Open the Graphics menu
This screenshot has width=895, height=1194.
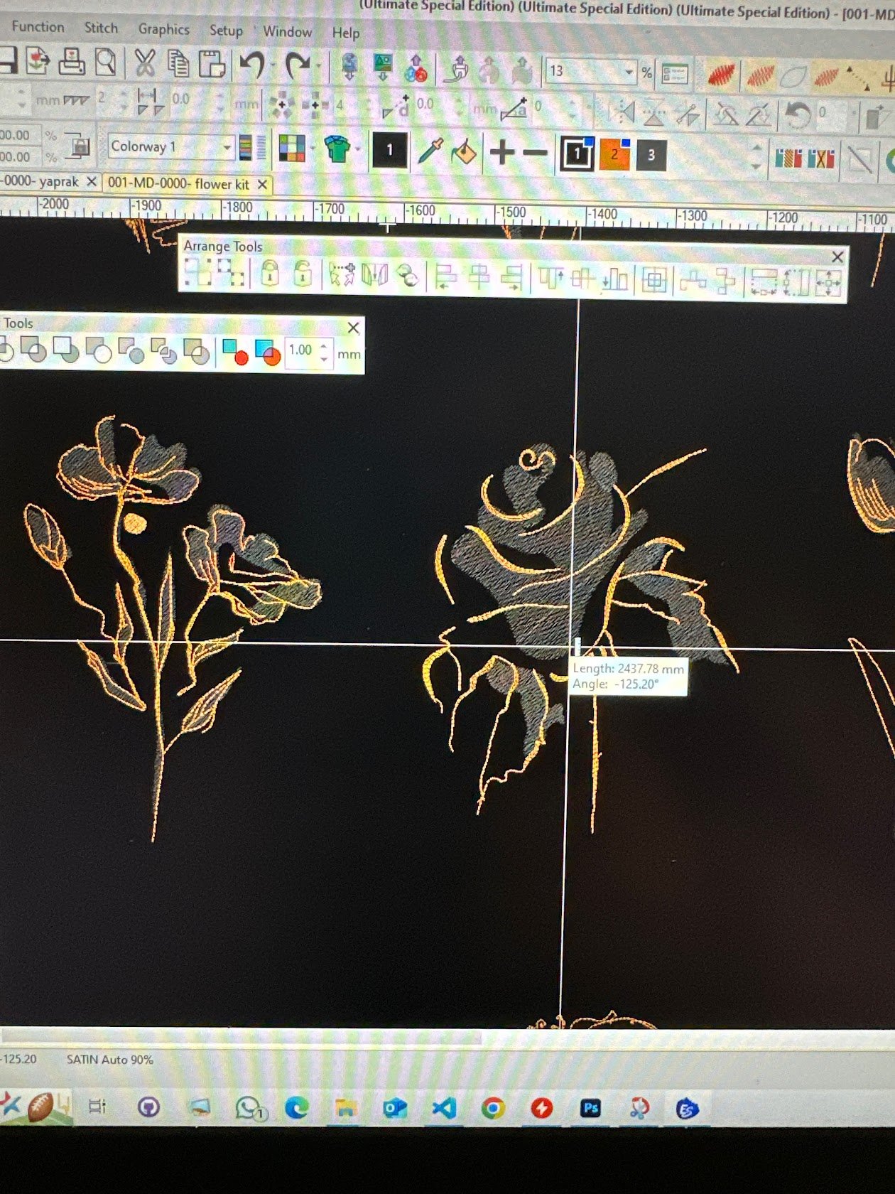pos(163,29)
